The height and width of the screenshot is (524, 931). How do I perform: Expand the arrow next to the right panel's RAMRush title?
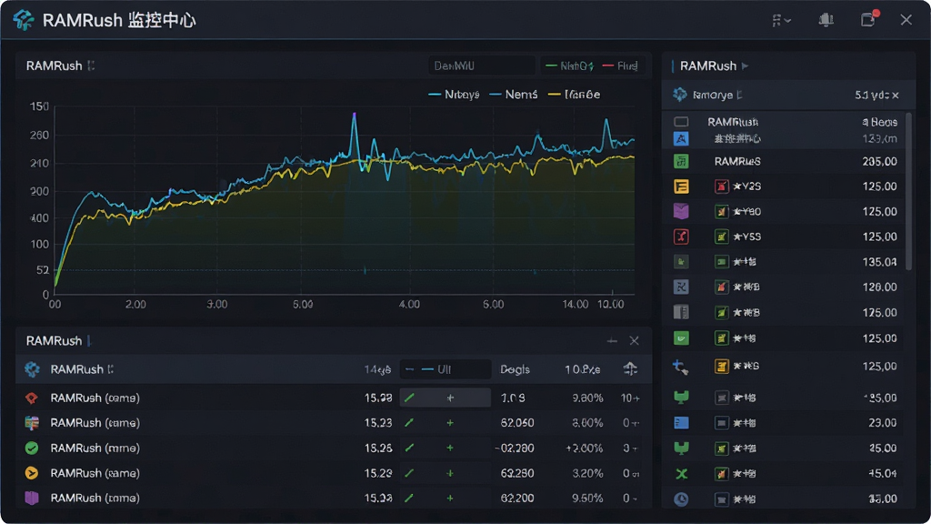(746, 65)
